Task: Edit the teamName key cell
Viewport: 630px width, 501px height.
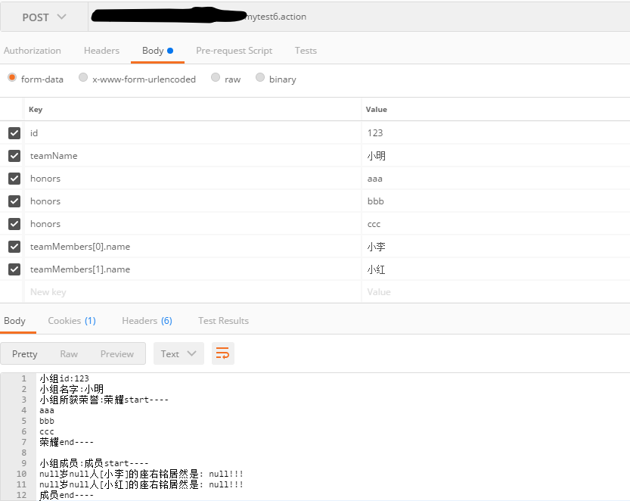Action: click(x=193, y=156)
